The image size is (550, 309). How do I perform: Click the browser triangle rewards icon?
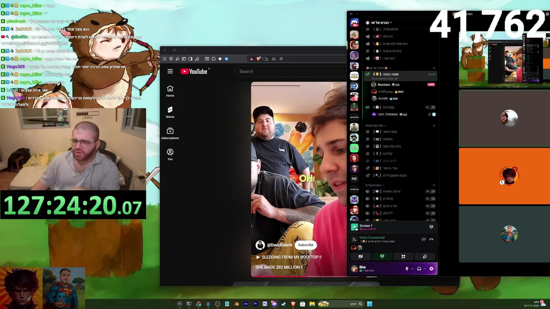(251, 59)
